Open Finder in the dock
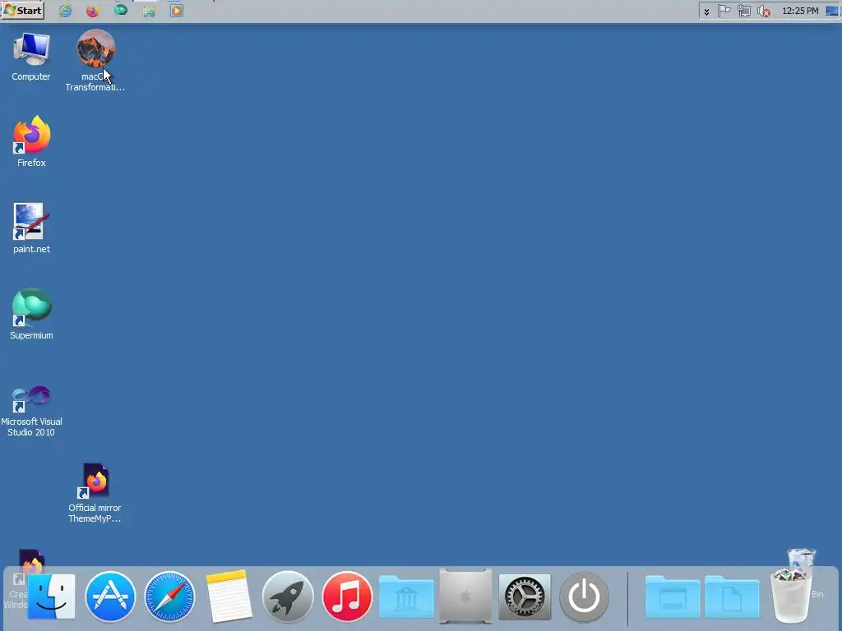 pos(51,596)
